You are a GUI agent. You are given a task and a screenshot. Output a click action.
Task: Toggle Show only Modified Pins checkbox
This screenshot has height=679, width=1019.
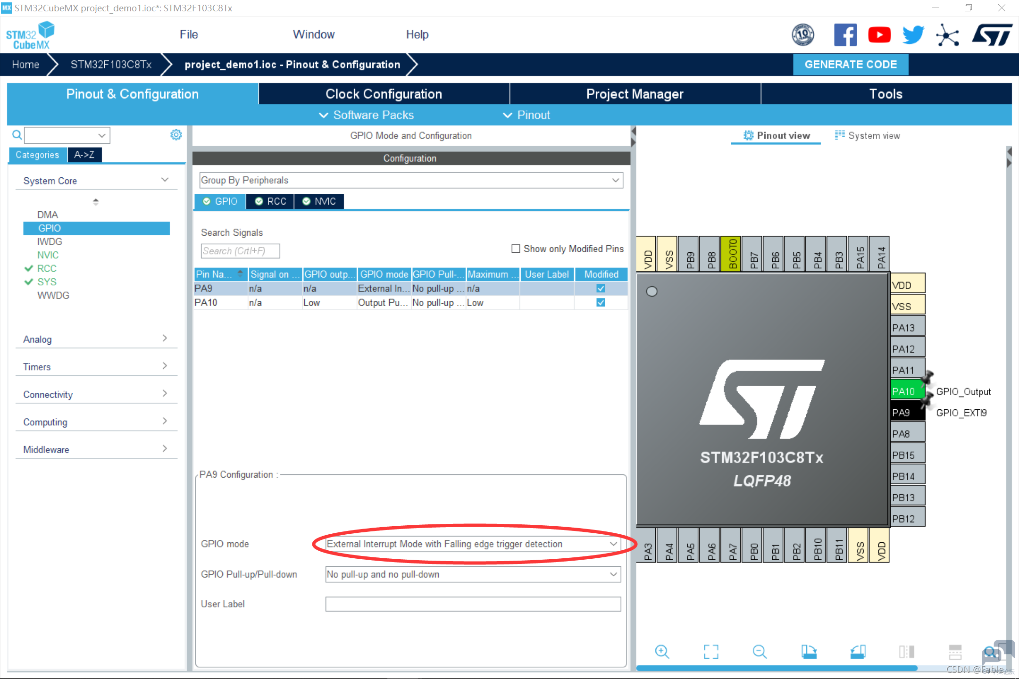pos(516,248)
